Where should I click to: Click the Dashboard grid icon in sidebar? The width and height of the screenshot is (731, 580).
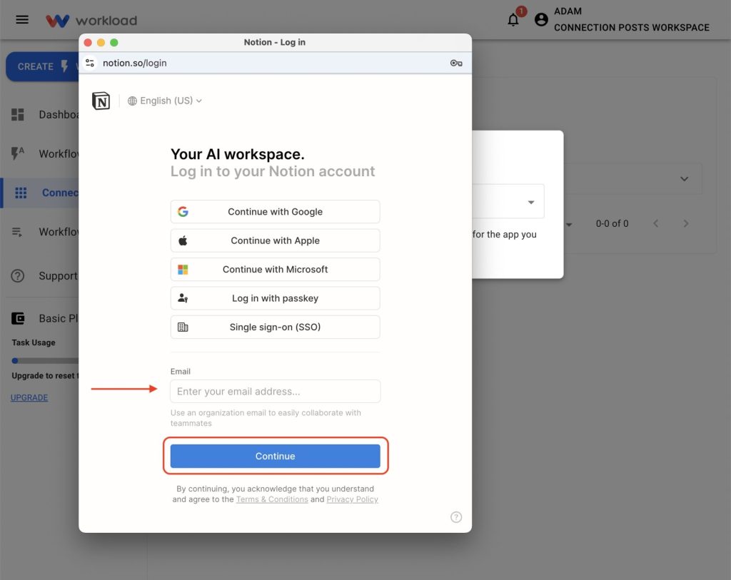tap(18, 115)
